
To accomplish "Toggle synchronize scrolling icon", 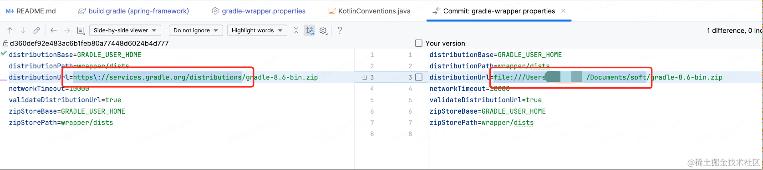I will pyautogui.click(x=310, y=30).
